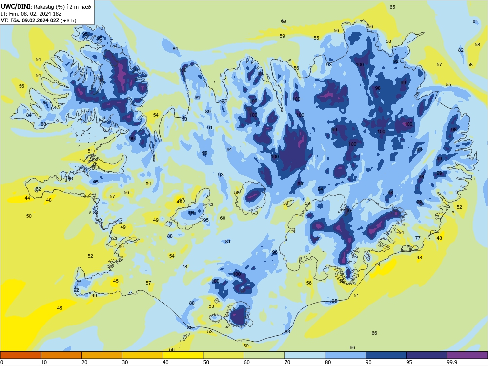Click the legend tick label '70'

click(287, 362)
